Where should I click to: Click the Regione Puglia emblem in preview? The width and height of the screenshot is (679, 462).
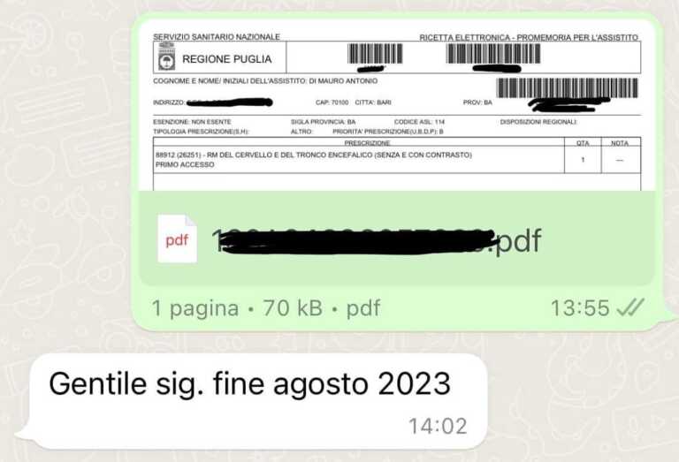pos(166,57)
